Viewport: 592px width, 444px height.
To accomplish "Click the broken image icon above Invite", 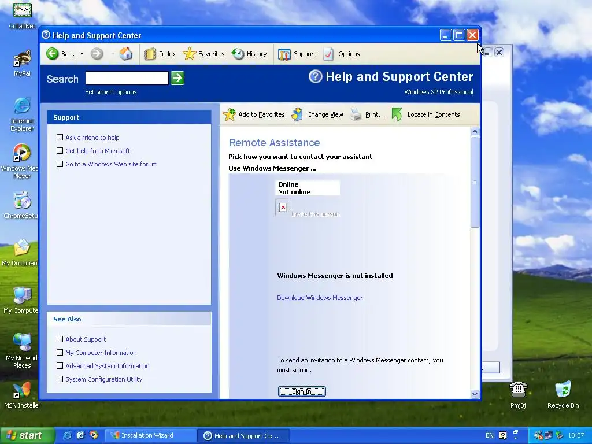I will tap(283, 208).
